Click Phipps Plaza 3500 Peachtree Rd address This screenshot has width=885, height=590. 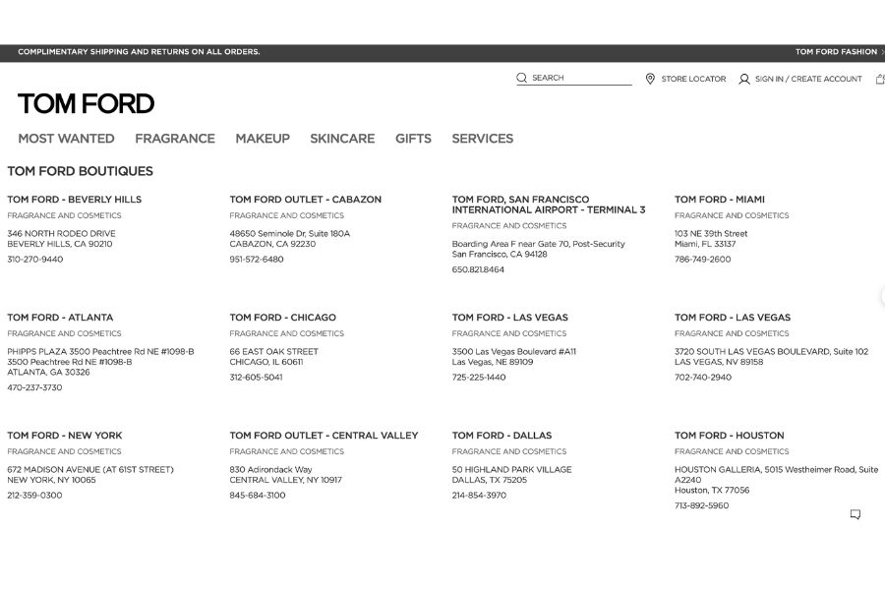tap(100, 352)
